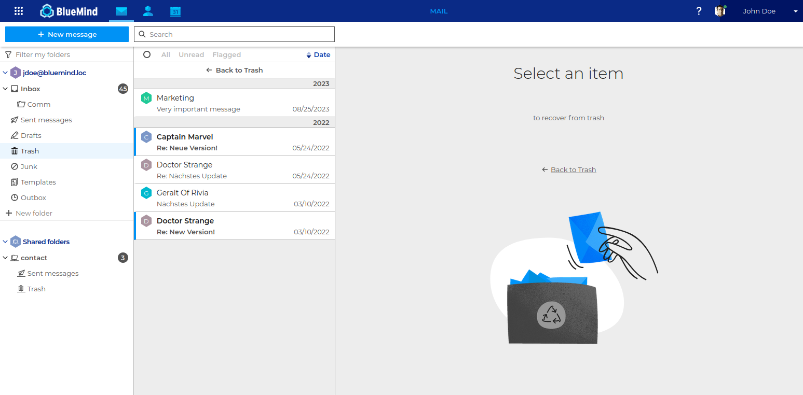Open the Contacts app icon
This screenshot has height=395, width=803.
(x=148, y=11)
